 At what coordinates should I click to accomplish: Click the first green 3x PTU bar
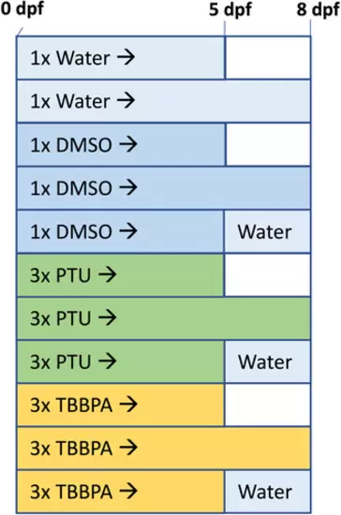pos(120,275)
